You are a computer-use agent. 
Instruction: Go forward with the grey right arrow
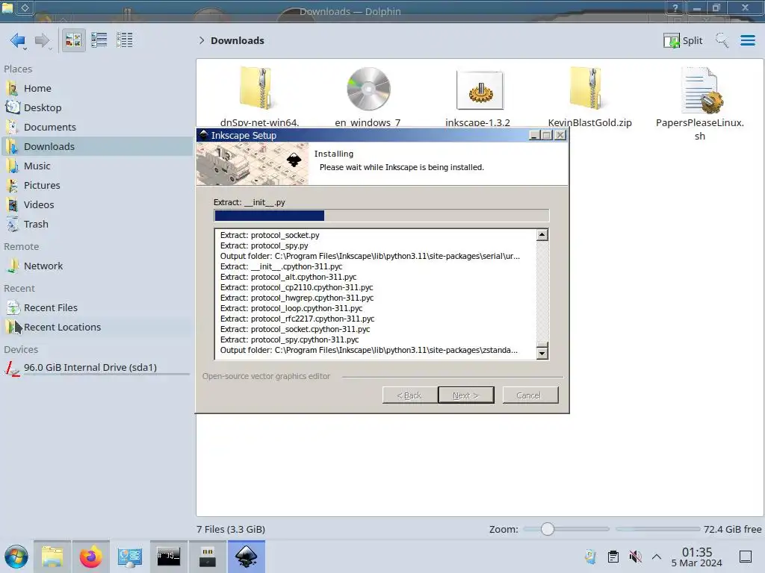tap(43, 40)
